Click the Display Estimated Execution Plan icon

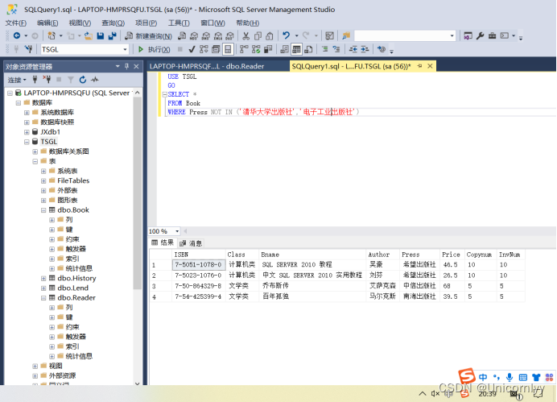tap(204, 49)
